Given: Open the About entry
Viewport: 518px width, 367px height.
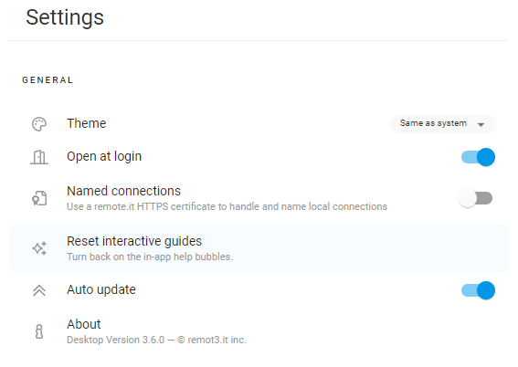Looking at the screenshot, I should 259,331.
